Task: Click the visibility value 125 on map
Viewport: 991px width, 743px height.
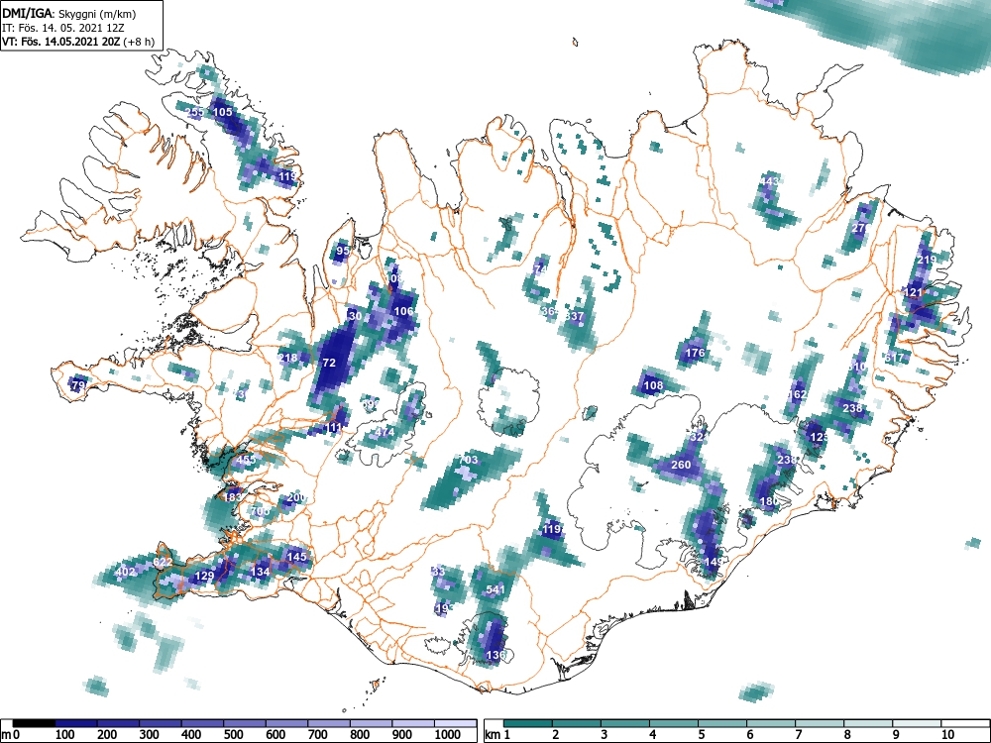Action: click(820, 437)
